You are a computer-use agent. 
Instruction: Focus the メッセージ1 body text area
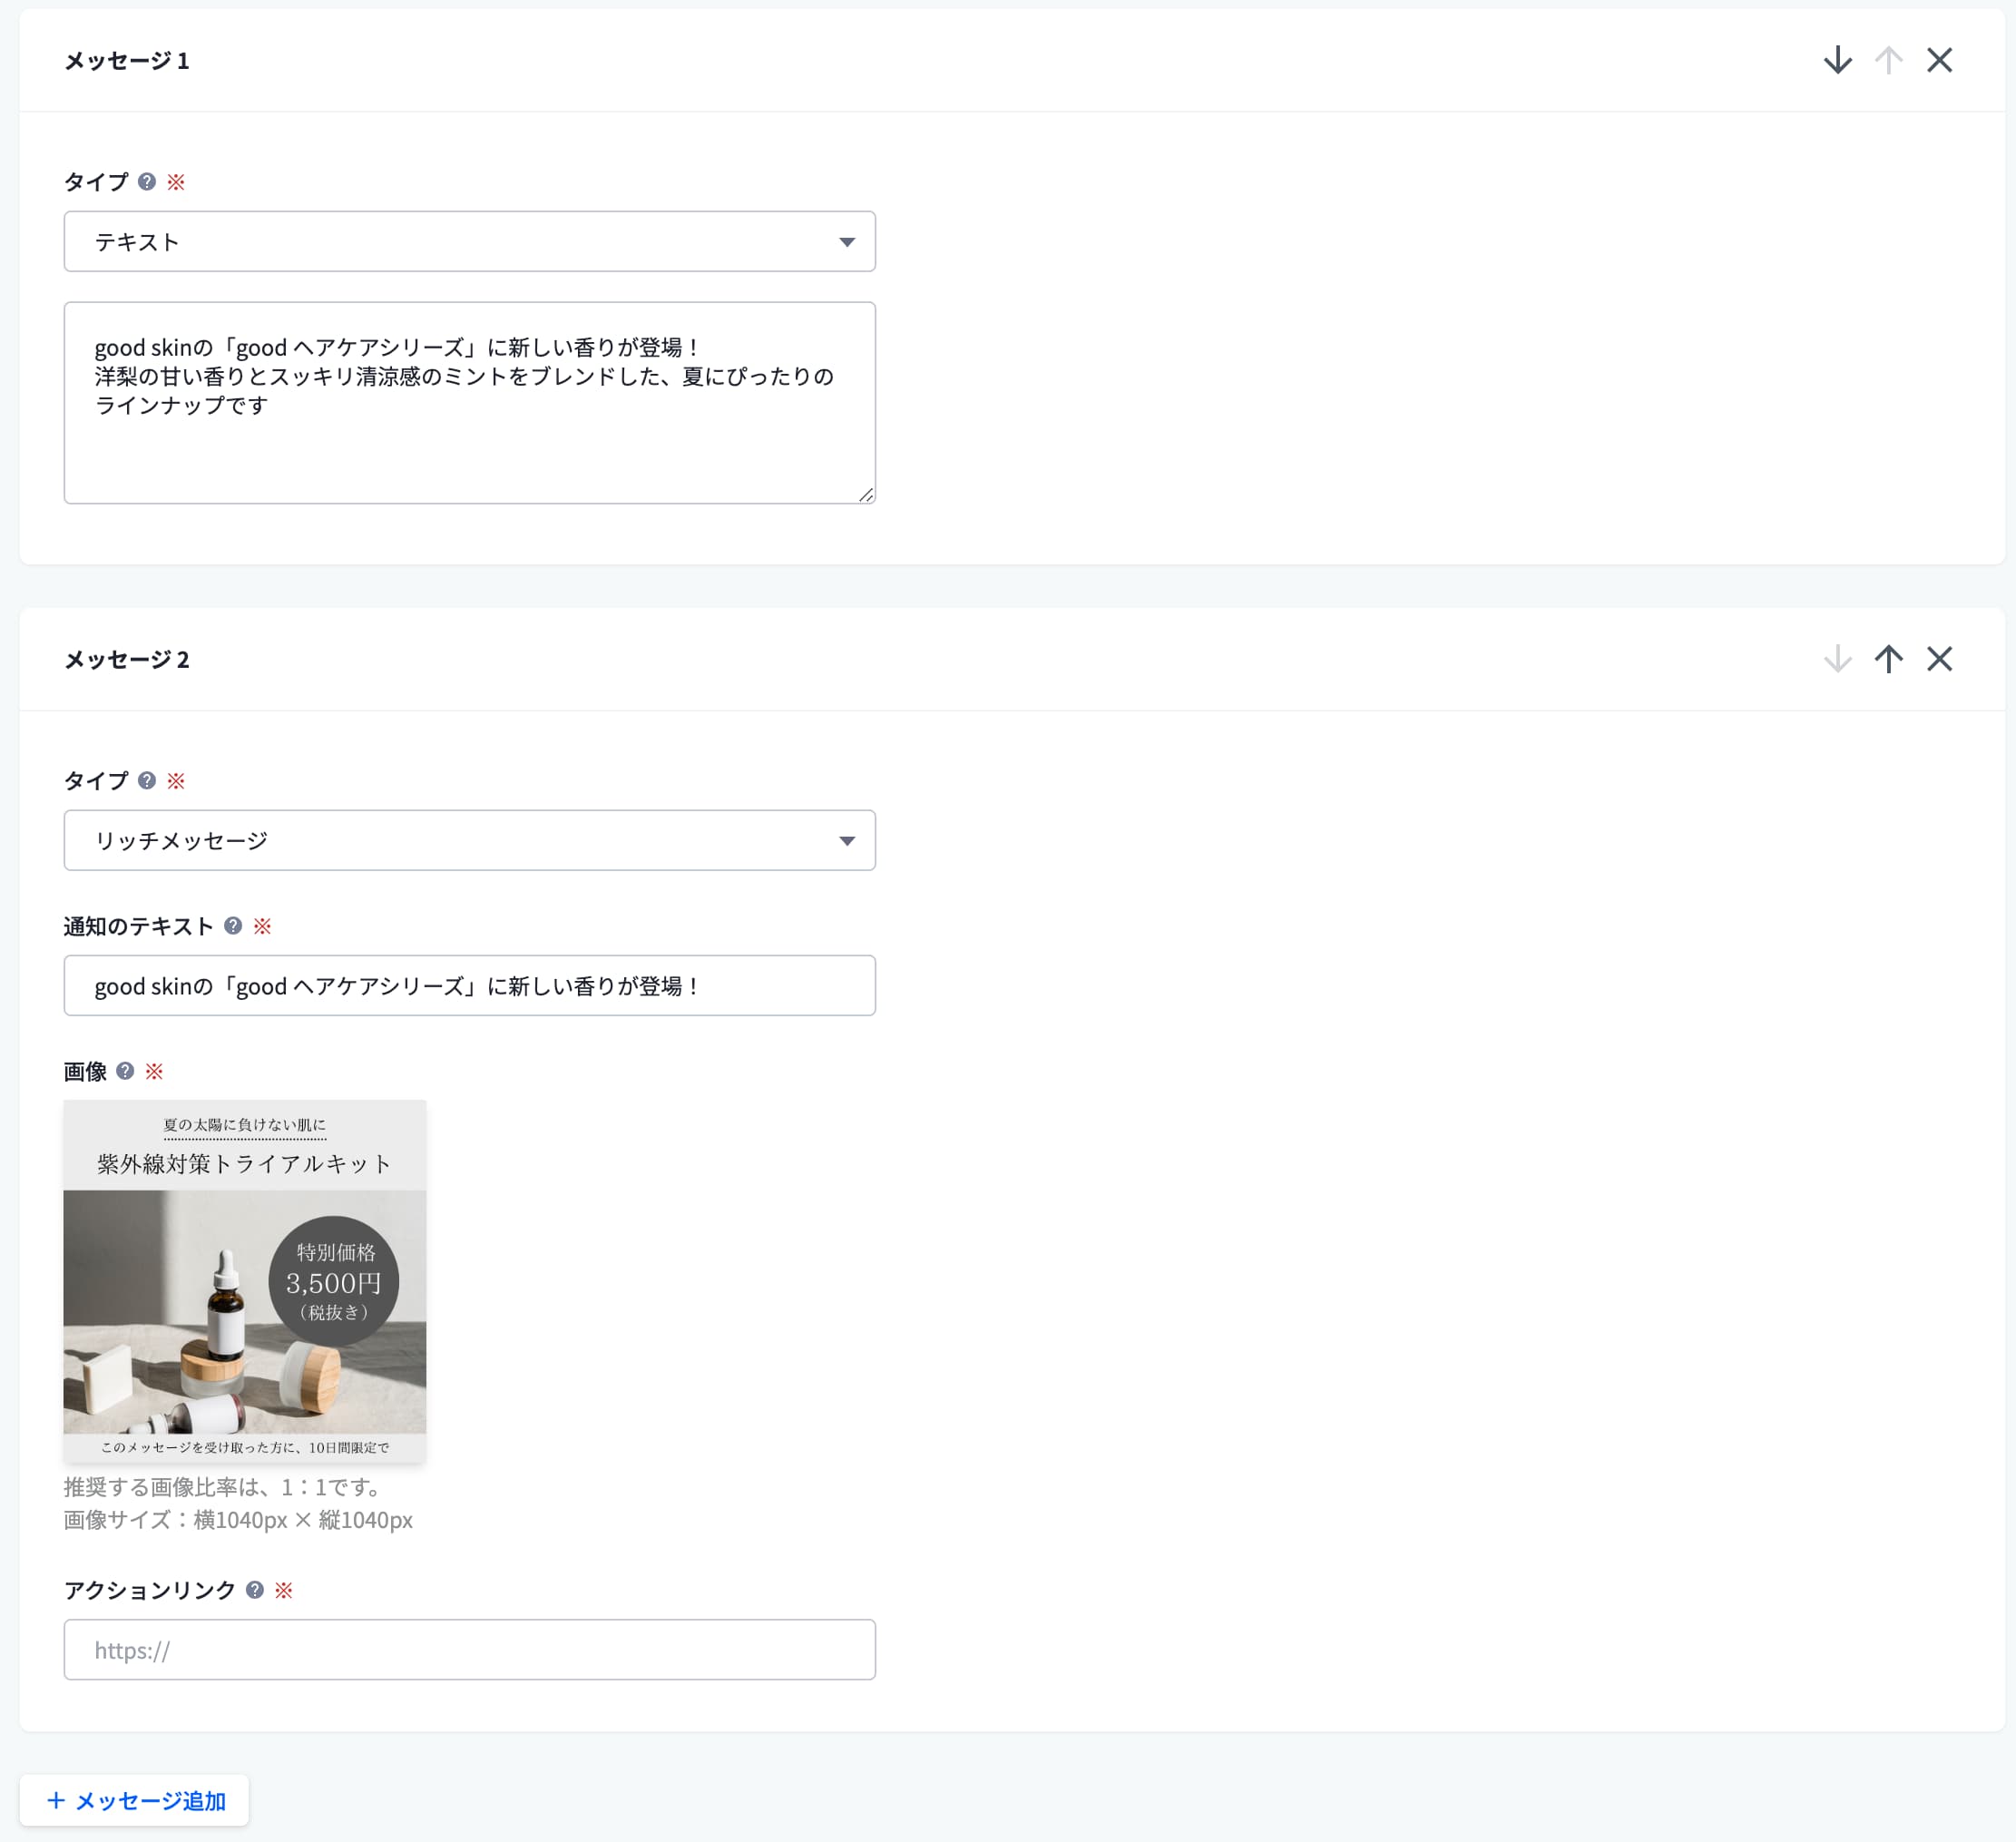tap(469, 400)
